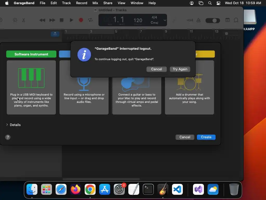This screenshot has height=200, width=266.
Task: Select the yellow Drummer header tab
Action: (x=205, y=54)
